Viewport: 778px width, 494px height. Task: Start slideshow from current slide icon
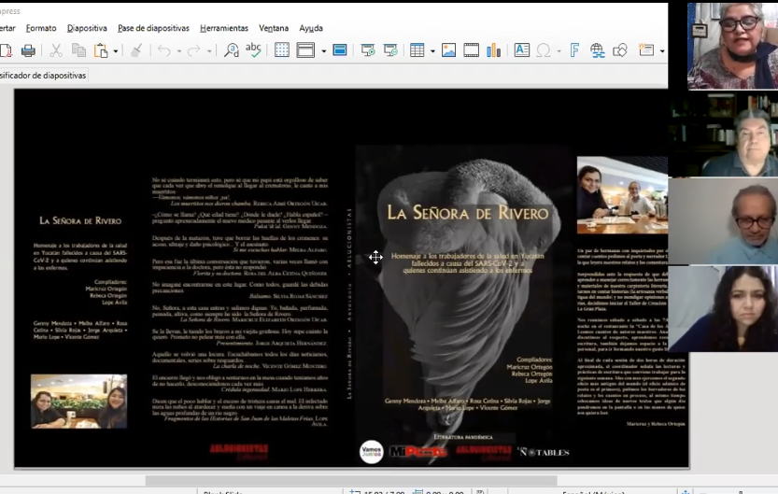[x=391, y=50]
